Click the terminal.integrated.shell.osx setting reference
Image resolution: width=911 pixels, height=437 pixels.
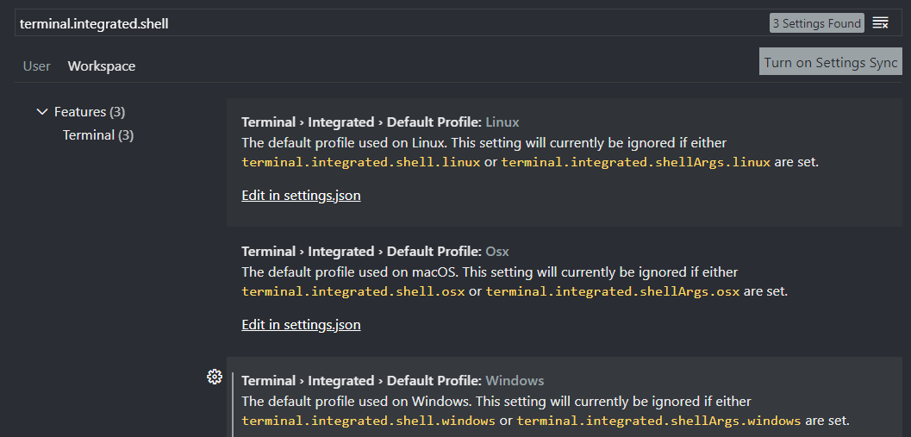coord(353,291)
